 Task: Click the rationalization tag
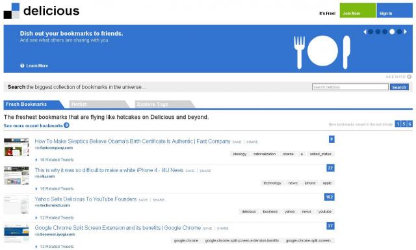[265, 154]
